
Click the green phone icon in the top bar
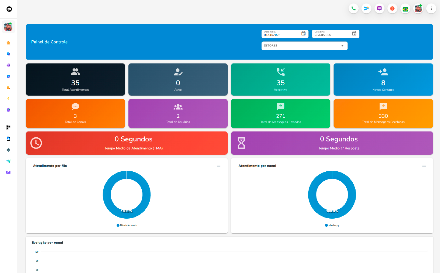(x=353, y=9)
